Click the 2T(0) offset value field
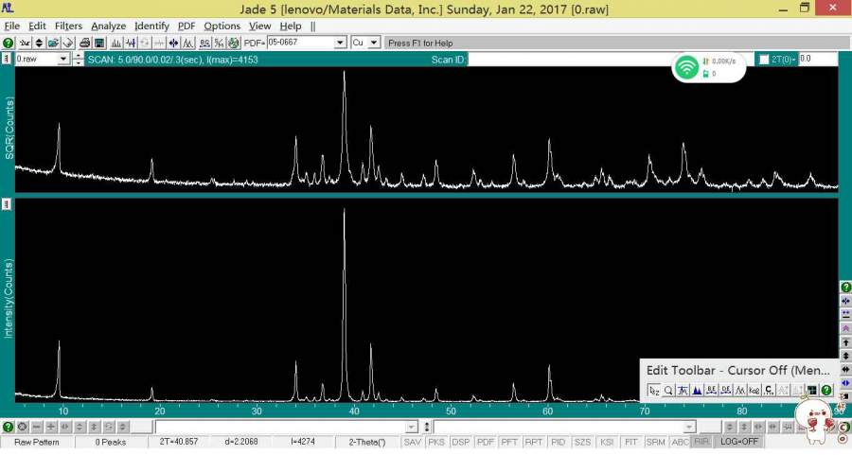The width and height of the screenshot is (852, 455). 818,59
